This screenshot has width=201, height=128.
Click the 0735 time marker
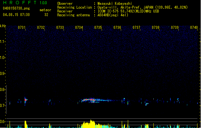point(98,28)
